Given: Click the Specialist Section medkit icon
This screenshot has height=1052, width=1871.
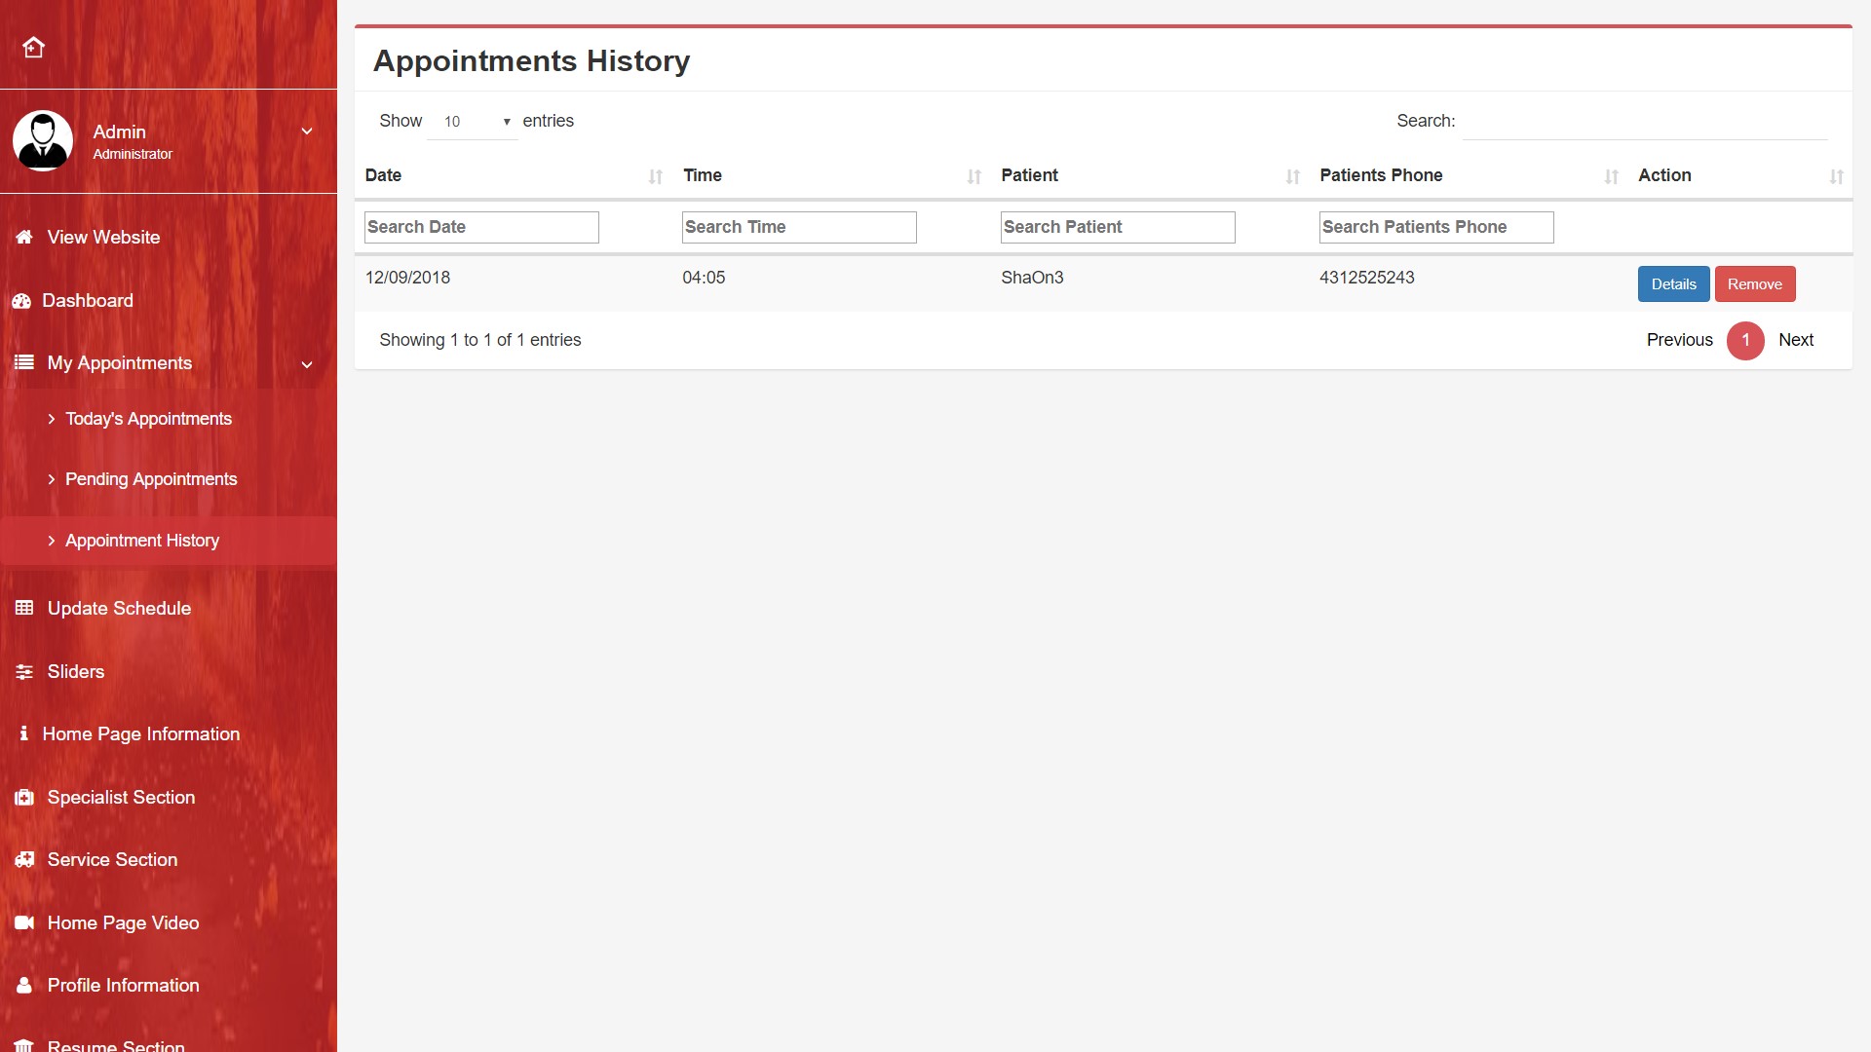Looking at the screenshot, I should [x=24, y=798].
